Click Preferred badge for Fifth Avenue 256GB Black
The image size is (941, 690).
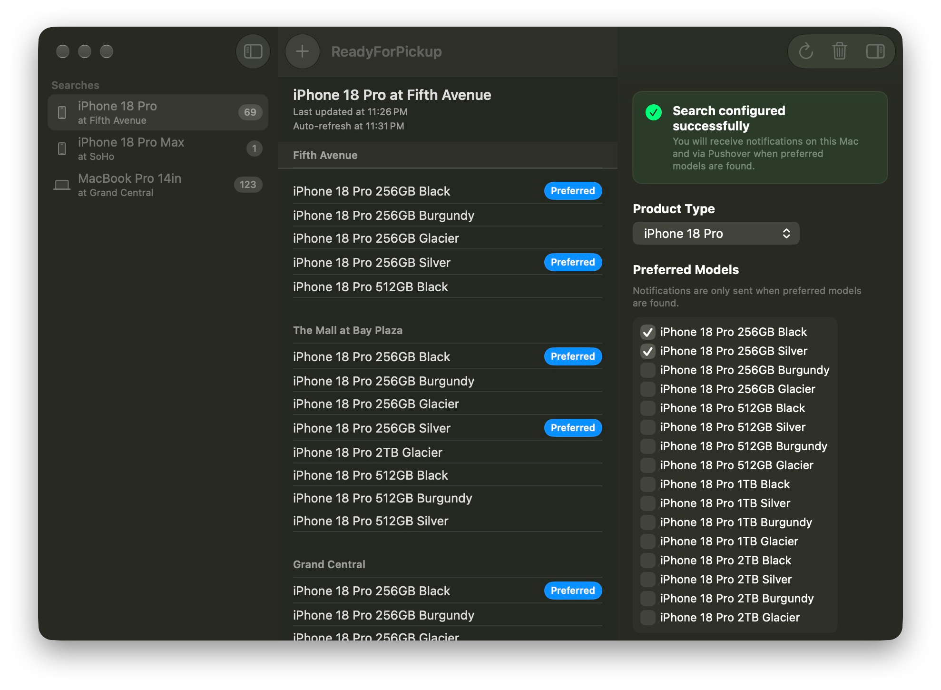click(573, 191)
